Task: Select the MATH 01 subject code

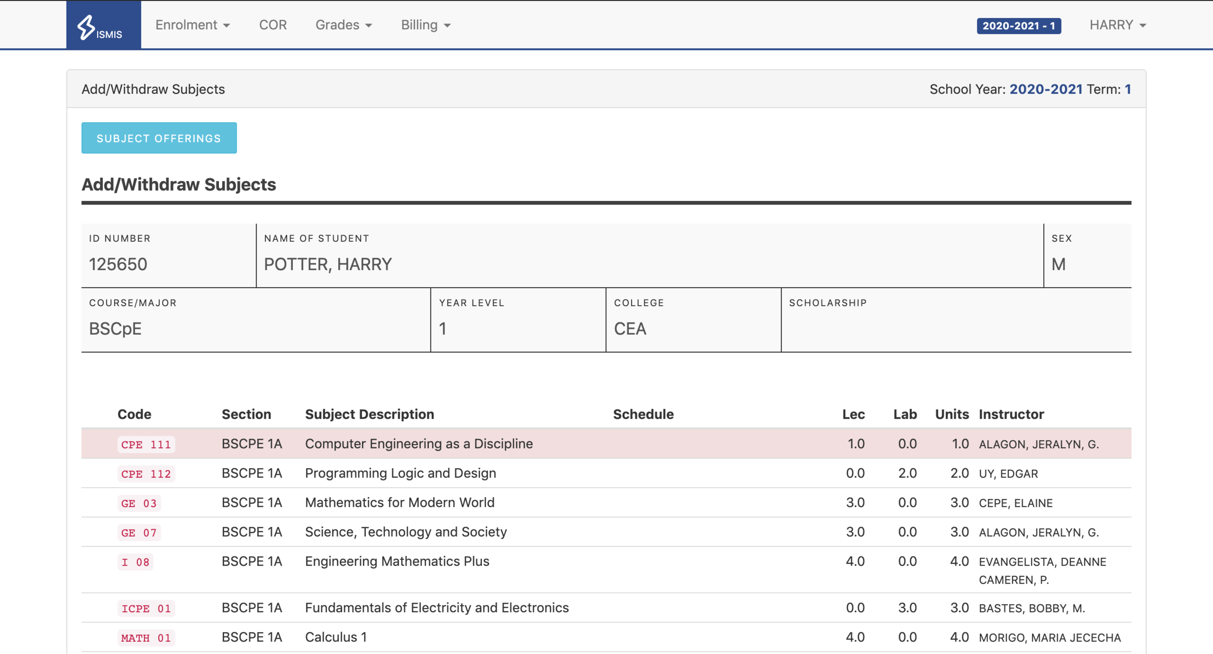Action: point(146,638)
